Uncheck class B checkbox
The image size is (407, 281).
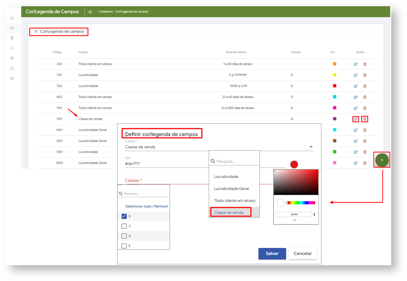tap(124, 216)
